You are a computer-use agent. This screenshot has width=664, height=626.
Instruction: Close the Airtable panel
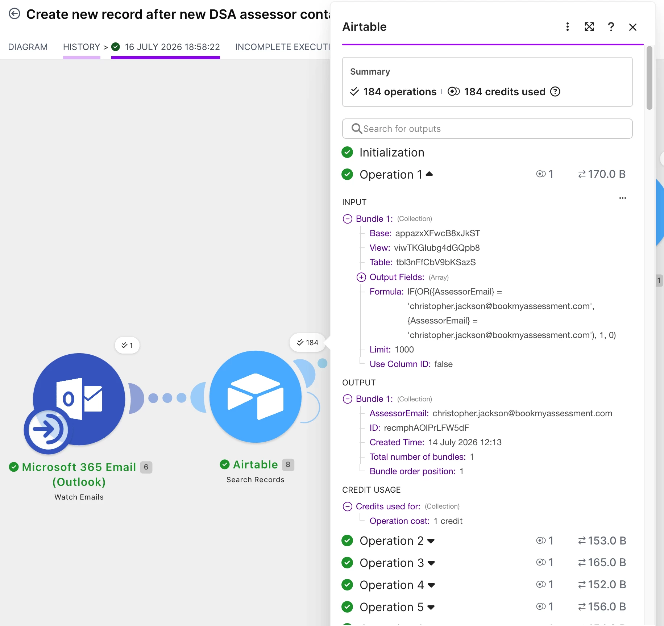coord(633,27)
